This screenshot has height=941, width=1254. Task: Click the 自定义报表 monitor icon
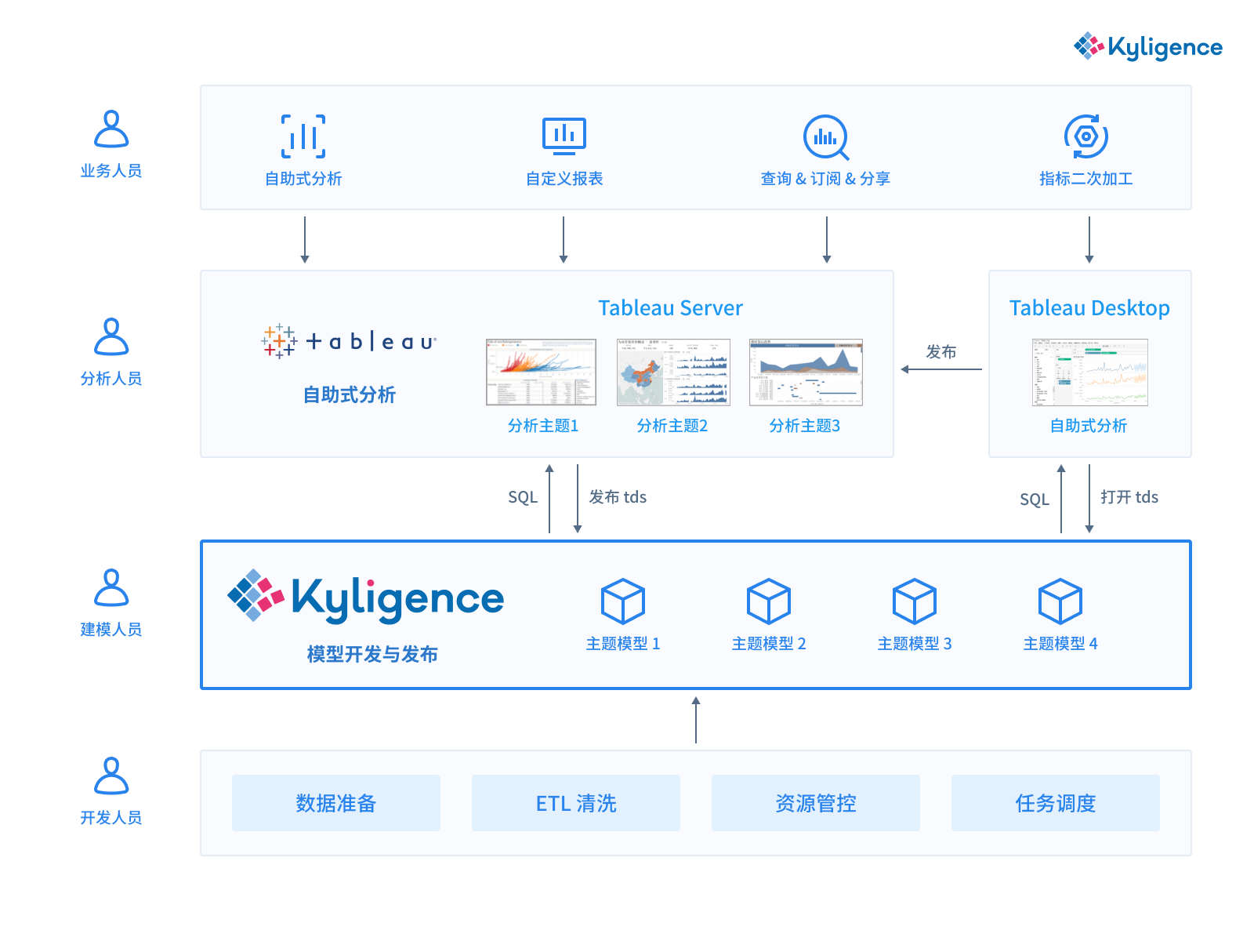[564, 136]
